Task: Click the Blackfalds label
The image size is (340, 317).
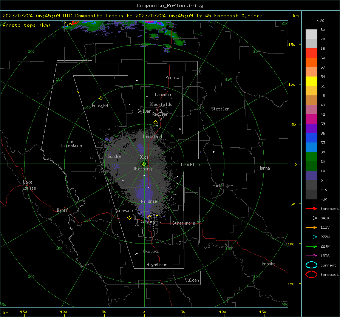Action: [x=161, y=104]
